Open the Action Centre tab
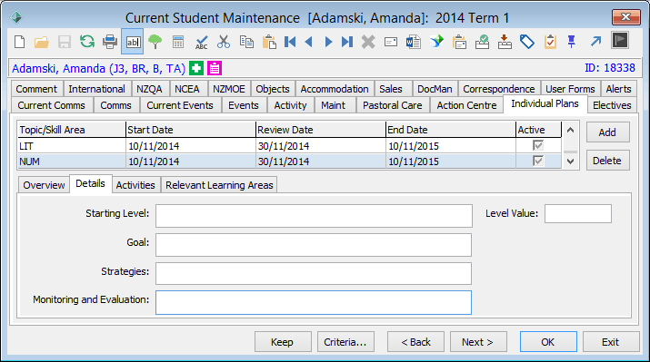The width and height of the screenshot is (650, 362). [466, 105]
